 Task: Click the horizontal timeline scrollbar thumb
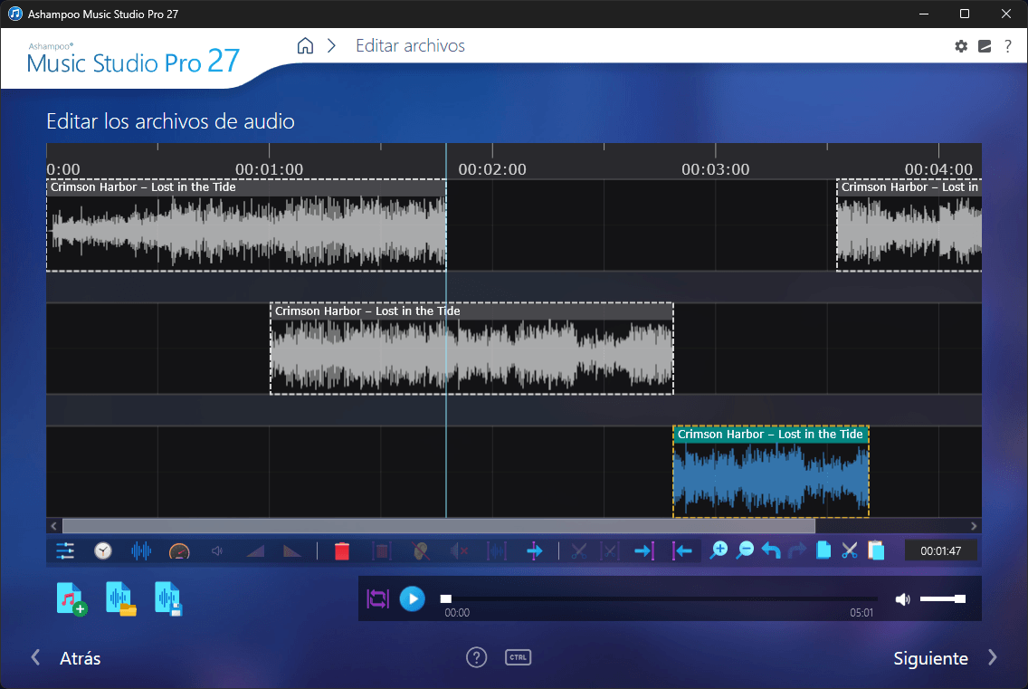point(439,526)
